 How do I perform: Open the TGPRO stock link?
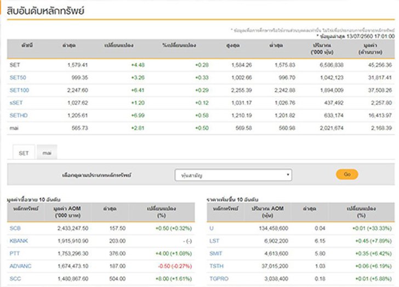tap(219, 279)
